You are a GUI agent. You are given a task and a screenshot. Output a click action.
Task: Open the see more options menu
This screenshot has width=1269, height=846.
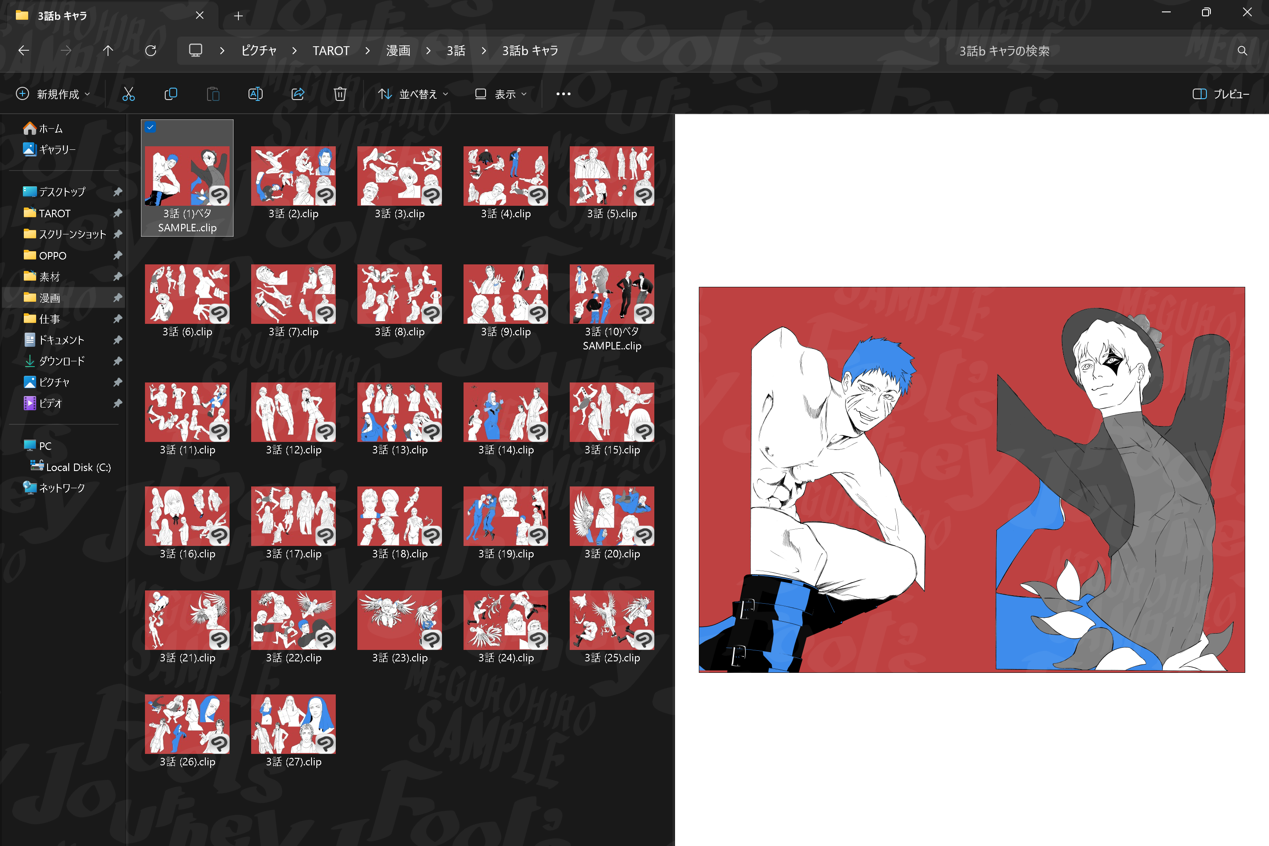(563, 94)
